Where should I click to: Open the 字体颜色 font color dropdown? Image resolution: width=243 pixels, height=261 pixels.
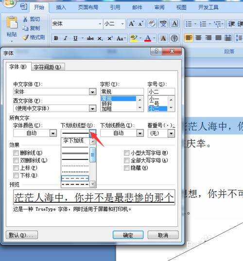point(53,133)
